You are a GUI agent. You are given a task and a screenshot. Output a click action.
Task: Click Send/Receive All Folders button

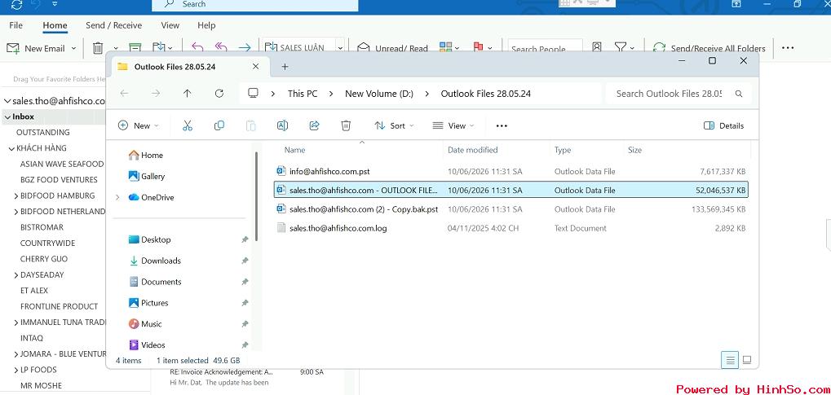pos(709,48)
